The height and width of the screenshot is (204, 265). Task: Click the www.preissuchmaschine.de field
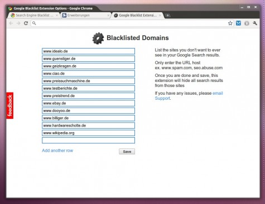point(88,81)
